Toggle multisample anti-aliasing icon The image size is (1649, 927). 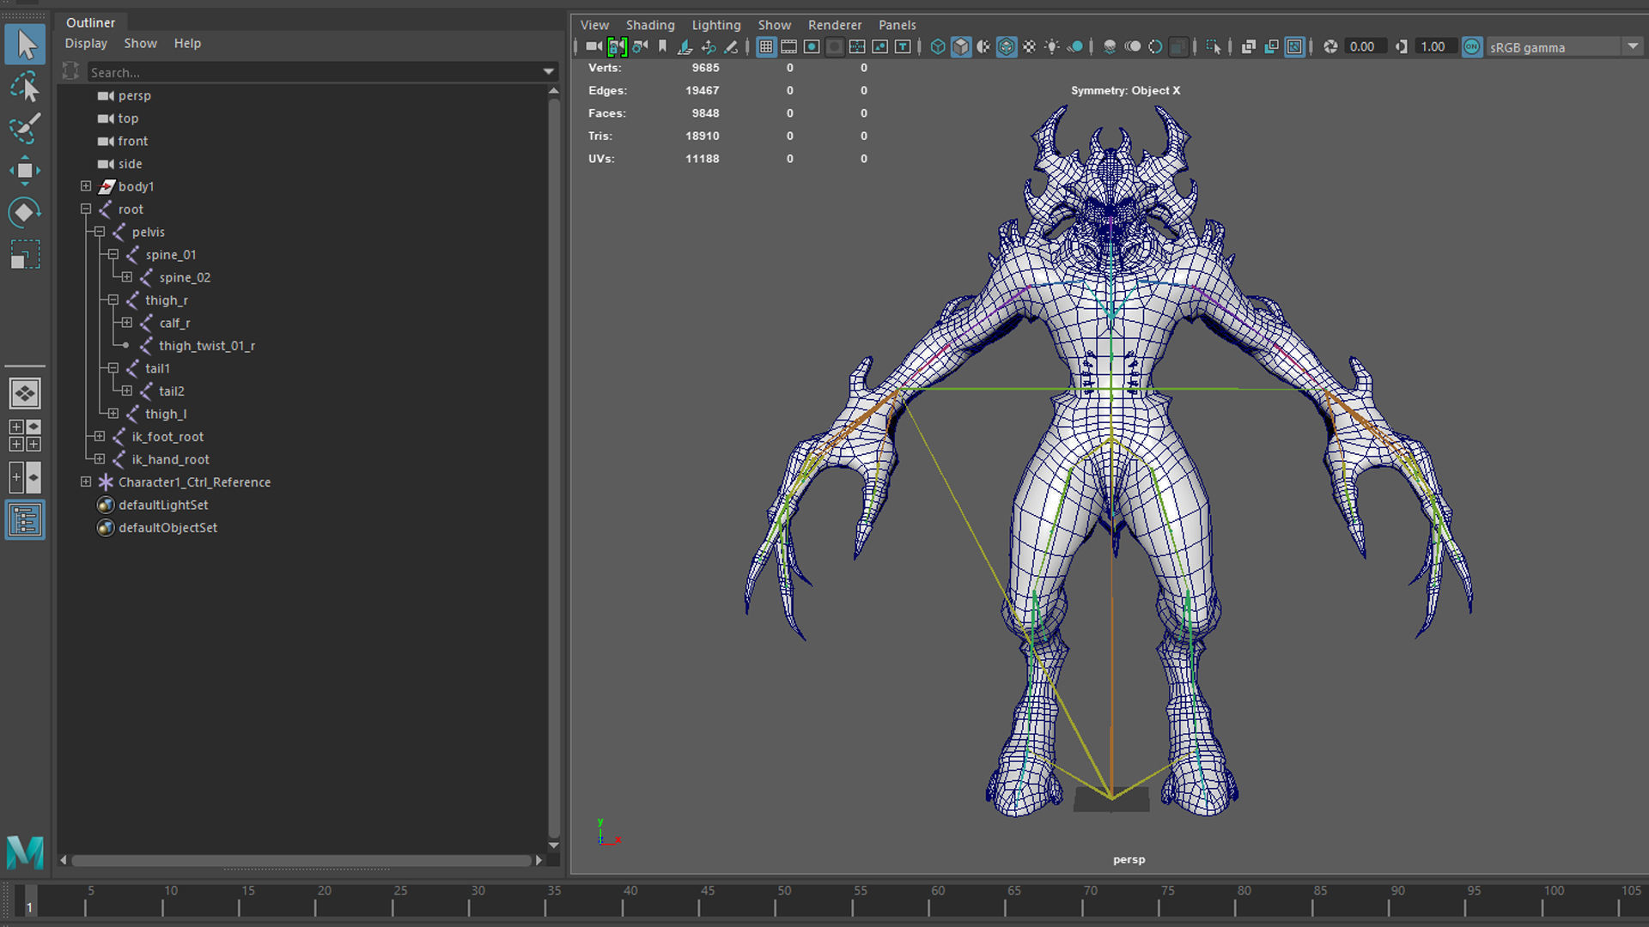[x=1155, y=46]
